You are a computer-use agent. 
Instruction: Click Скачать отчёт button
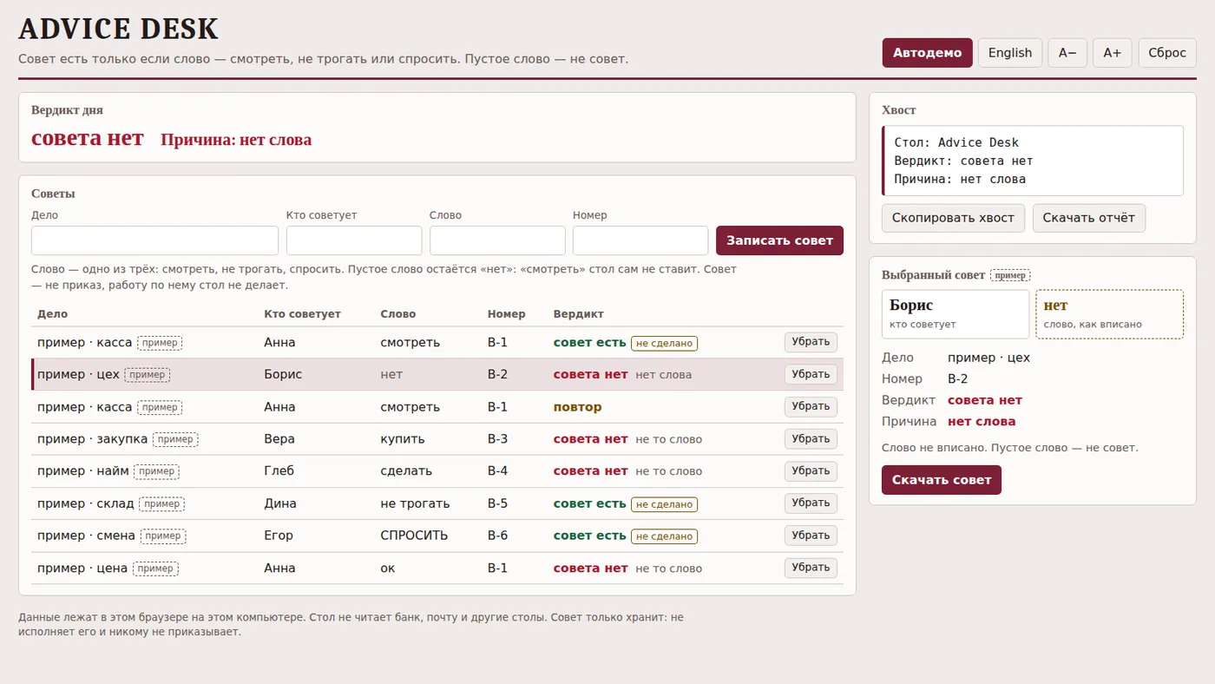[x=1089, y=218]
